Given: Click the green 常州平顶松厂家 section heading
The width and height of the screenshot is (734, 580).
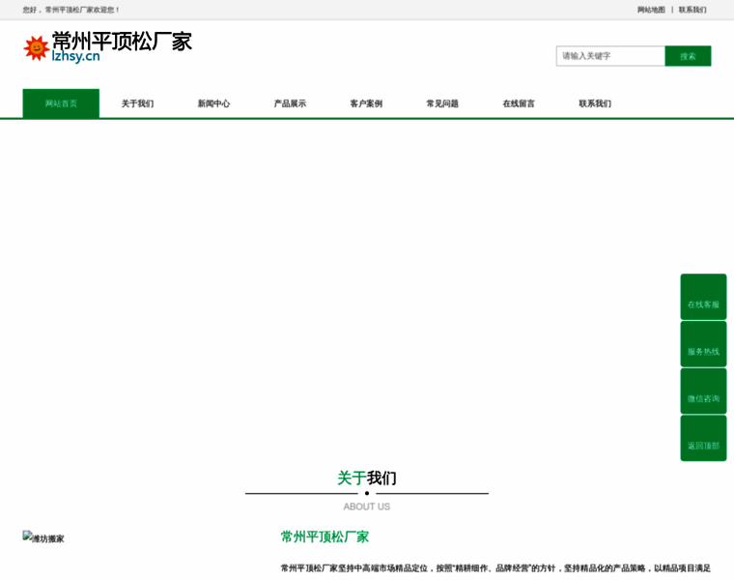Looking at the screenshot, I should 325,536.
